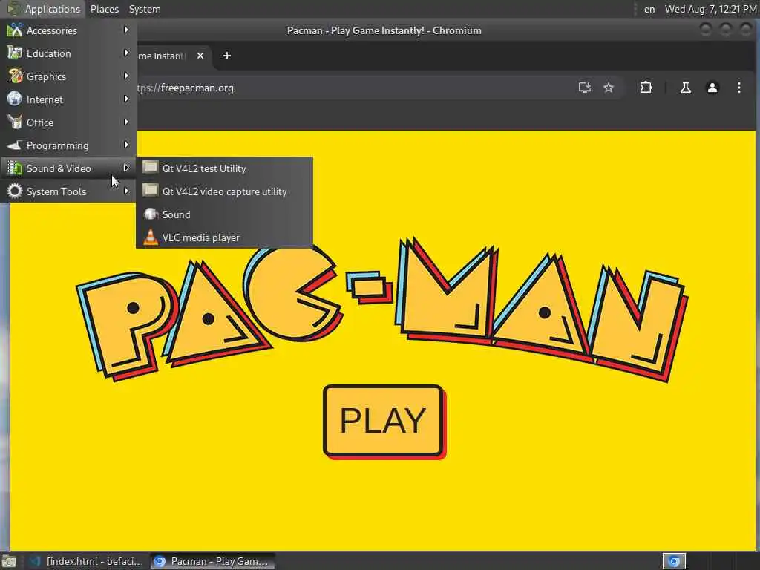Expand arrow next to Sound & Video
Viewport: 760px width, 570px height.
[126, 168]
